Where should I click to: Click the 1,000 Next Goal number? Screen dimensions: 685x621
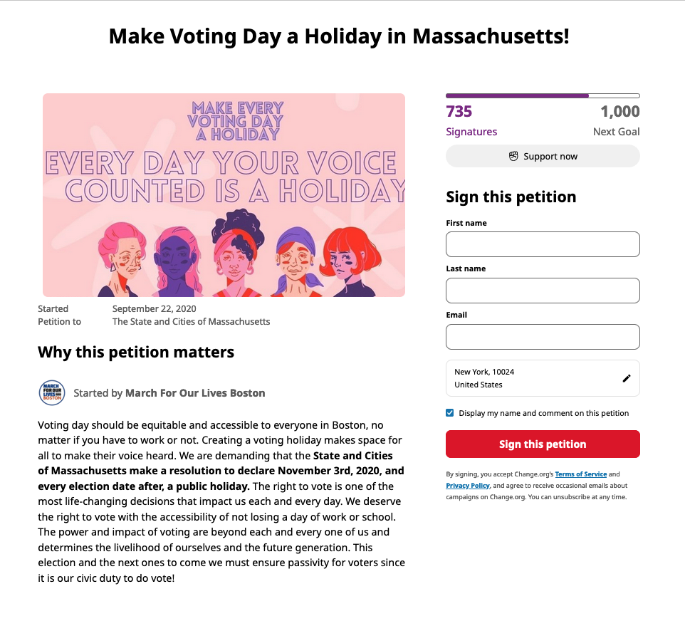click(x=620, y=111)
